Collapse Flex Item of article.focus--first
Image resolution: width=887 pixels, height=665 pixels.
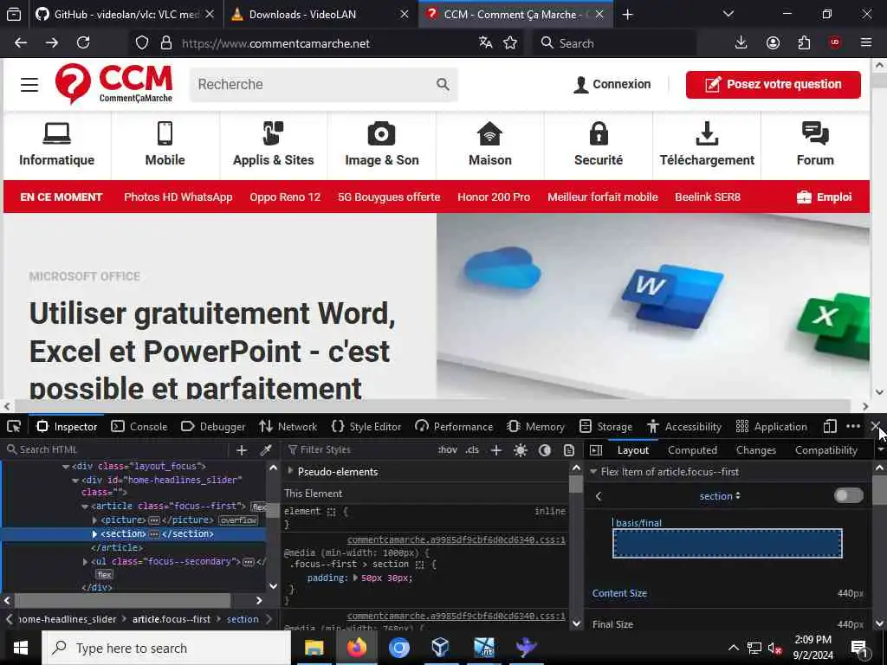click(x=593, y=471)
